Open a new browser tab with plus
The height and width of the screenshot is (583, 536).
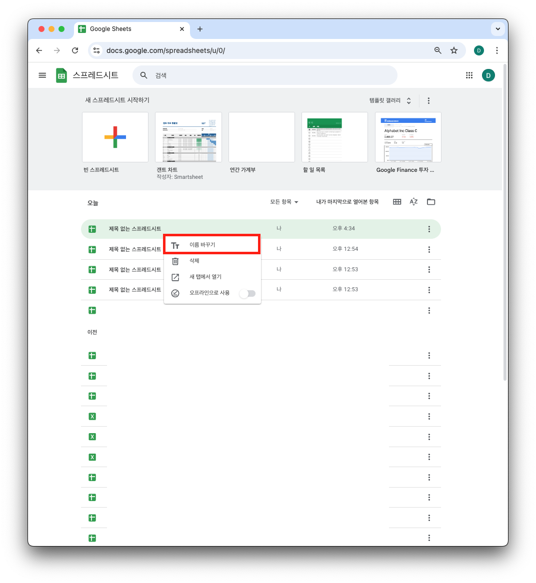click(x=200, y=29)
